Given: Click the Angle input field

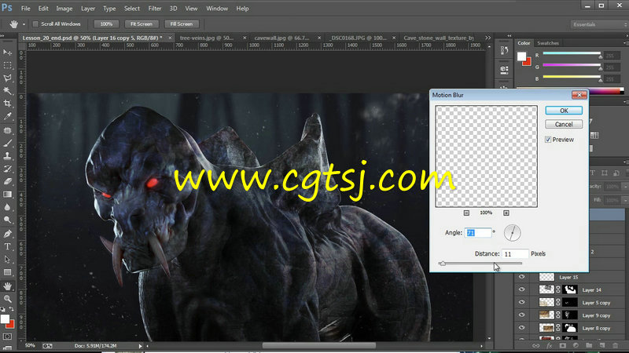Looking at the screenshot, I should coord(478,232).
